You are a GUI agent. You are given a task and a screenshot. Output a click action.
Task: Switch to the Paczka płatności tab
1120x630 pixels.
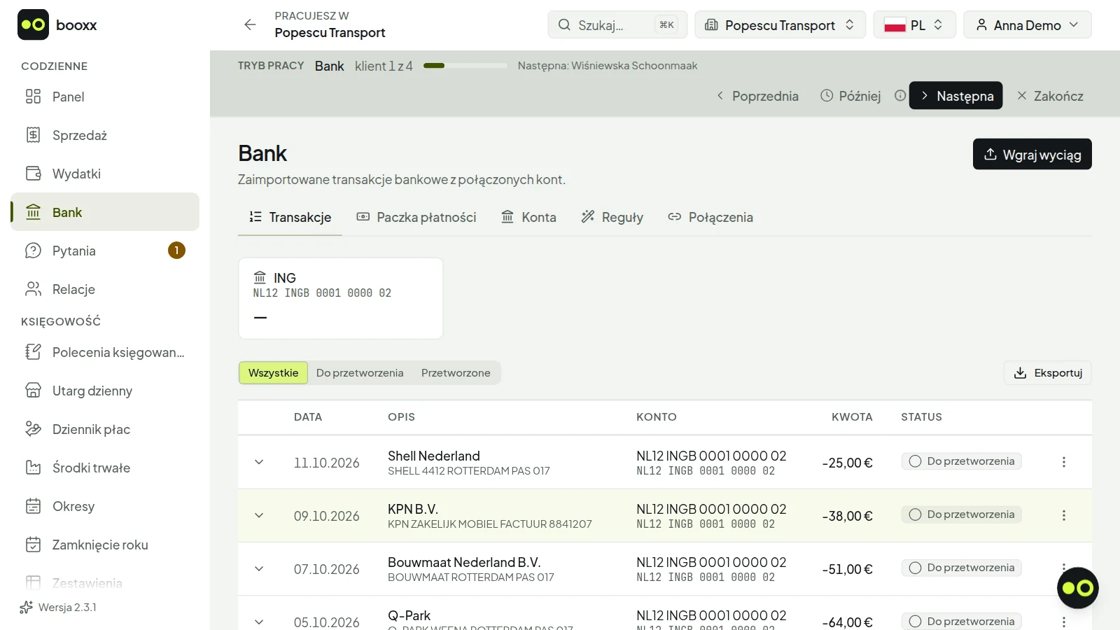(416, 217)
